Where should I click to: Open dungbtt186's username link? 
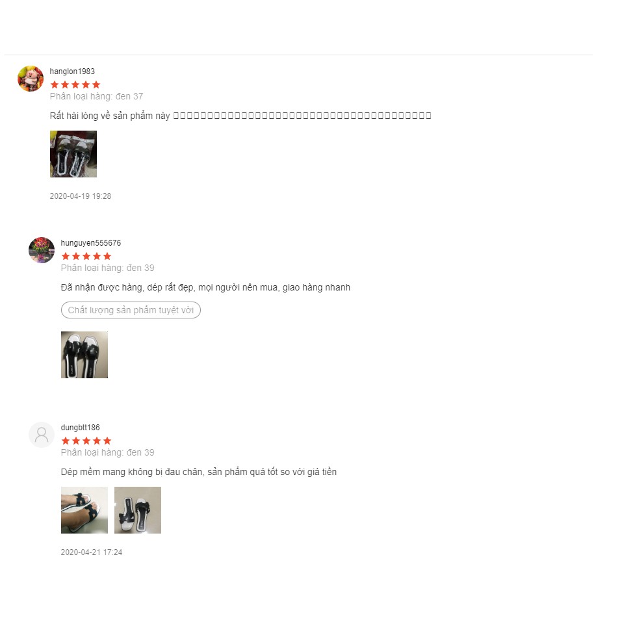(81, 428)
